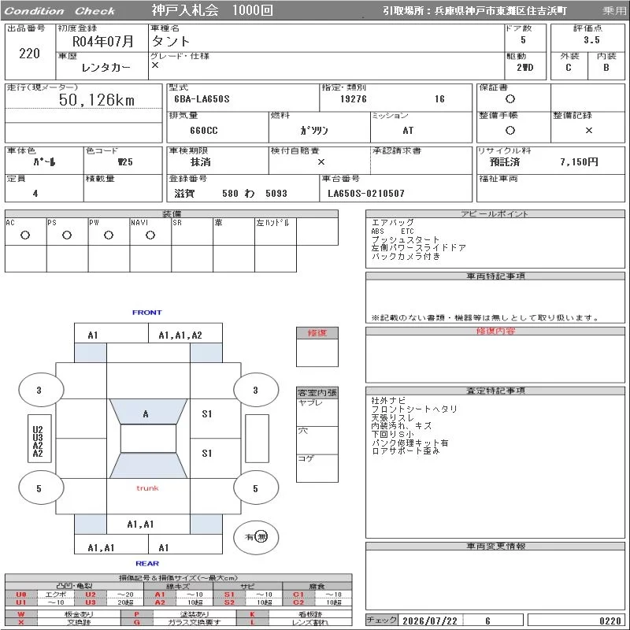Screen dimensions: 630x630
Task: Click the 'FRONT' label on the car diagram
Action: (147, 312)
